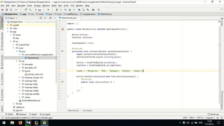Open the CRLF line separator dropdown
The image size is (224, 126).
point(192,118)
